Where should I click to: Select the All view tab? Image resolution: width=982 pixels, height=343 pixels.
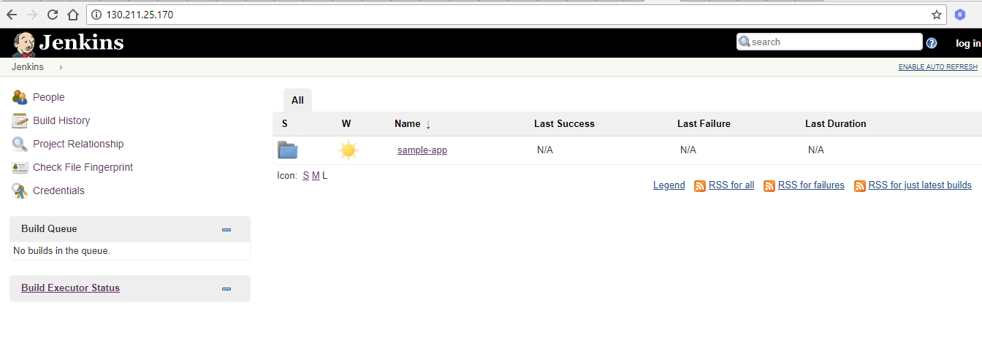(x=297, y=100)
